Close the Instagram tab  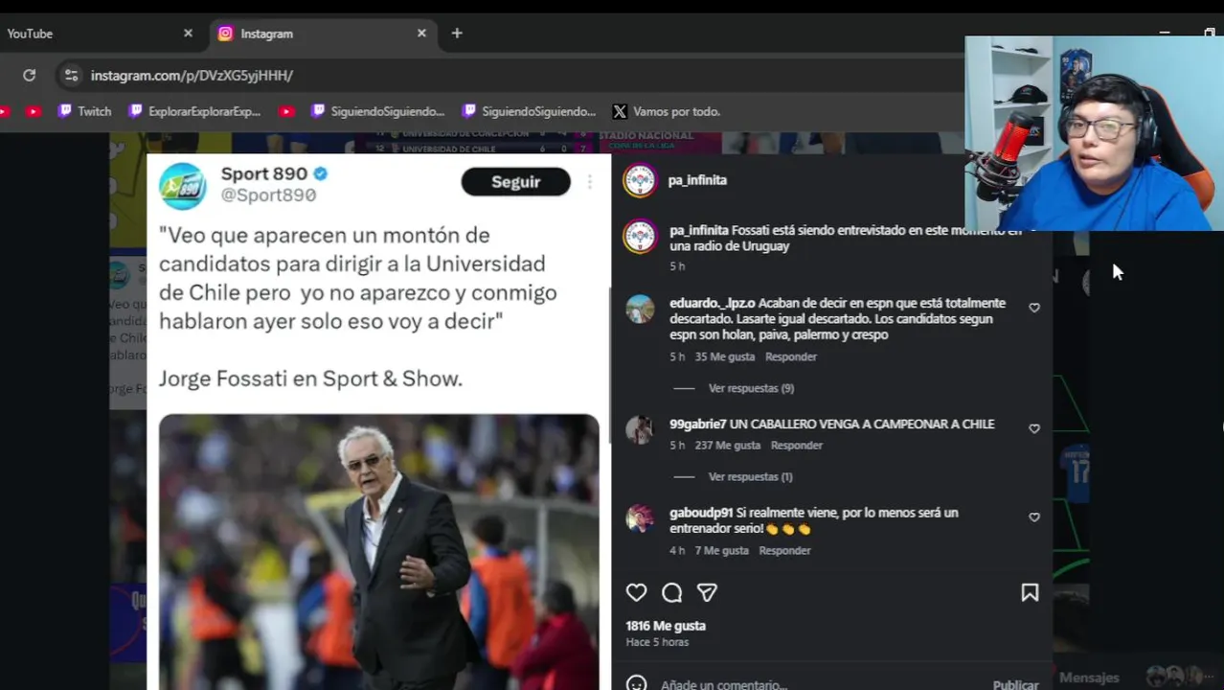[x=421, y=34]
